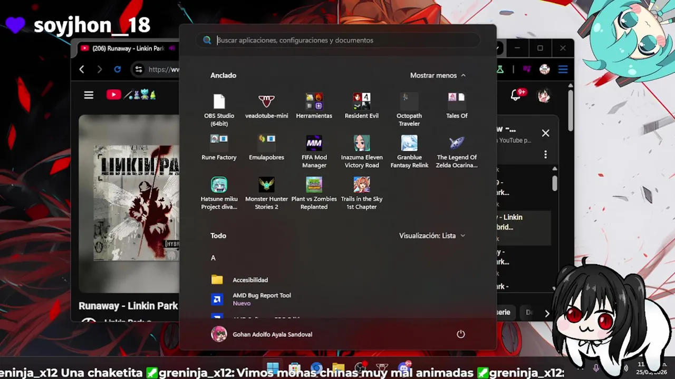Click Mostrar menos to collapse pinned apps

click(438, 75)
